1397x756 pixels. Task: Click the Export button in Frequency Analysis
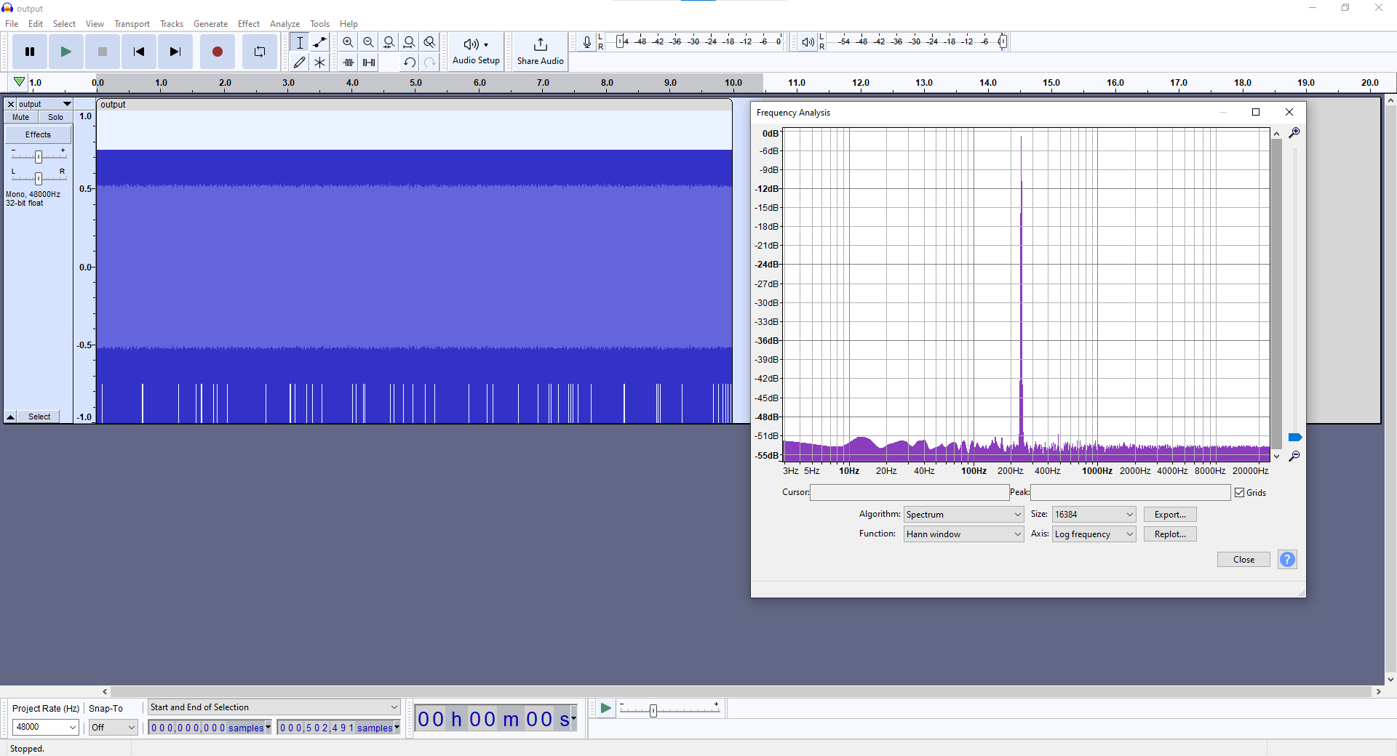point(1169,514)
